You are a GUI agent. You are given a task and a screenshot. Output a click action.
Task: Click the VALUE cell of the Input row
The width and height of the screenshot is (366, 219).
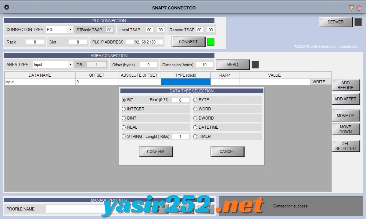274,82
